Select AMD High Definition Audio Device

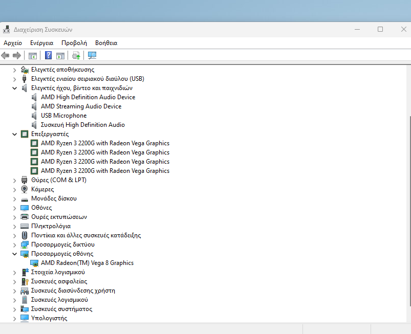88,97
